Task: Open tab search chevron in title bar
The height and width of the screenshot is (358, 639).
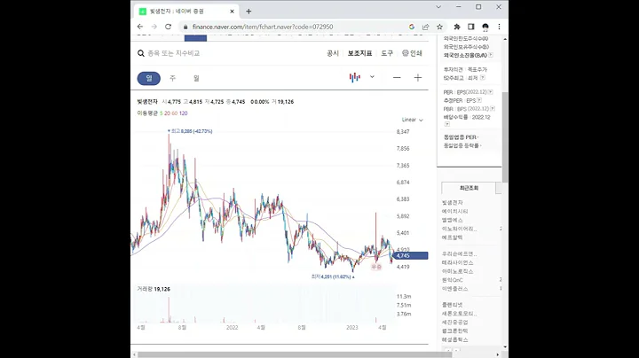Action: tap(438, 7)
